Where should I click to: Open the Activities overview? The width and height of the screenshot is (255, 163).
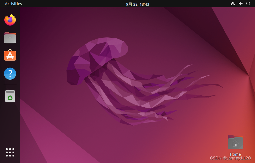pyautogui.click(x=13, y=4)
